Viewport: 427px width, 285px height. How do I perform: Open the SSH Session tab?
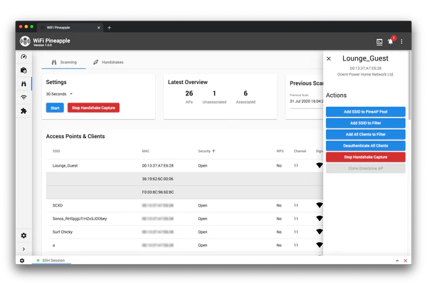51,261
